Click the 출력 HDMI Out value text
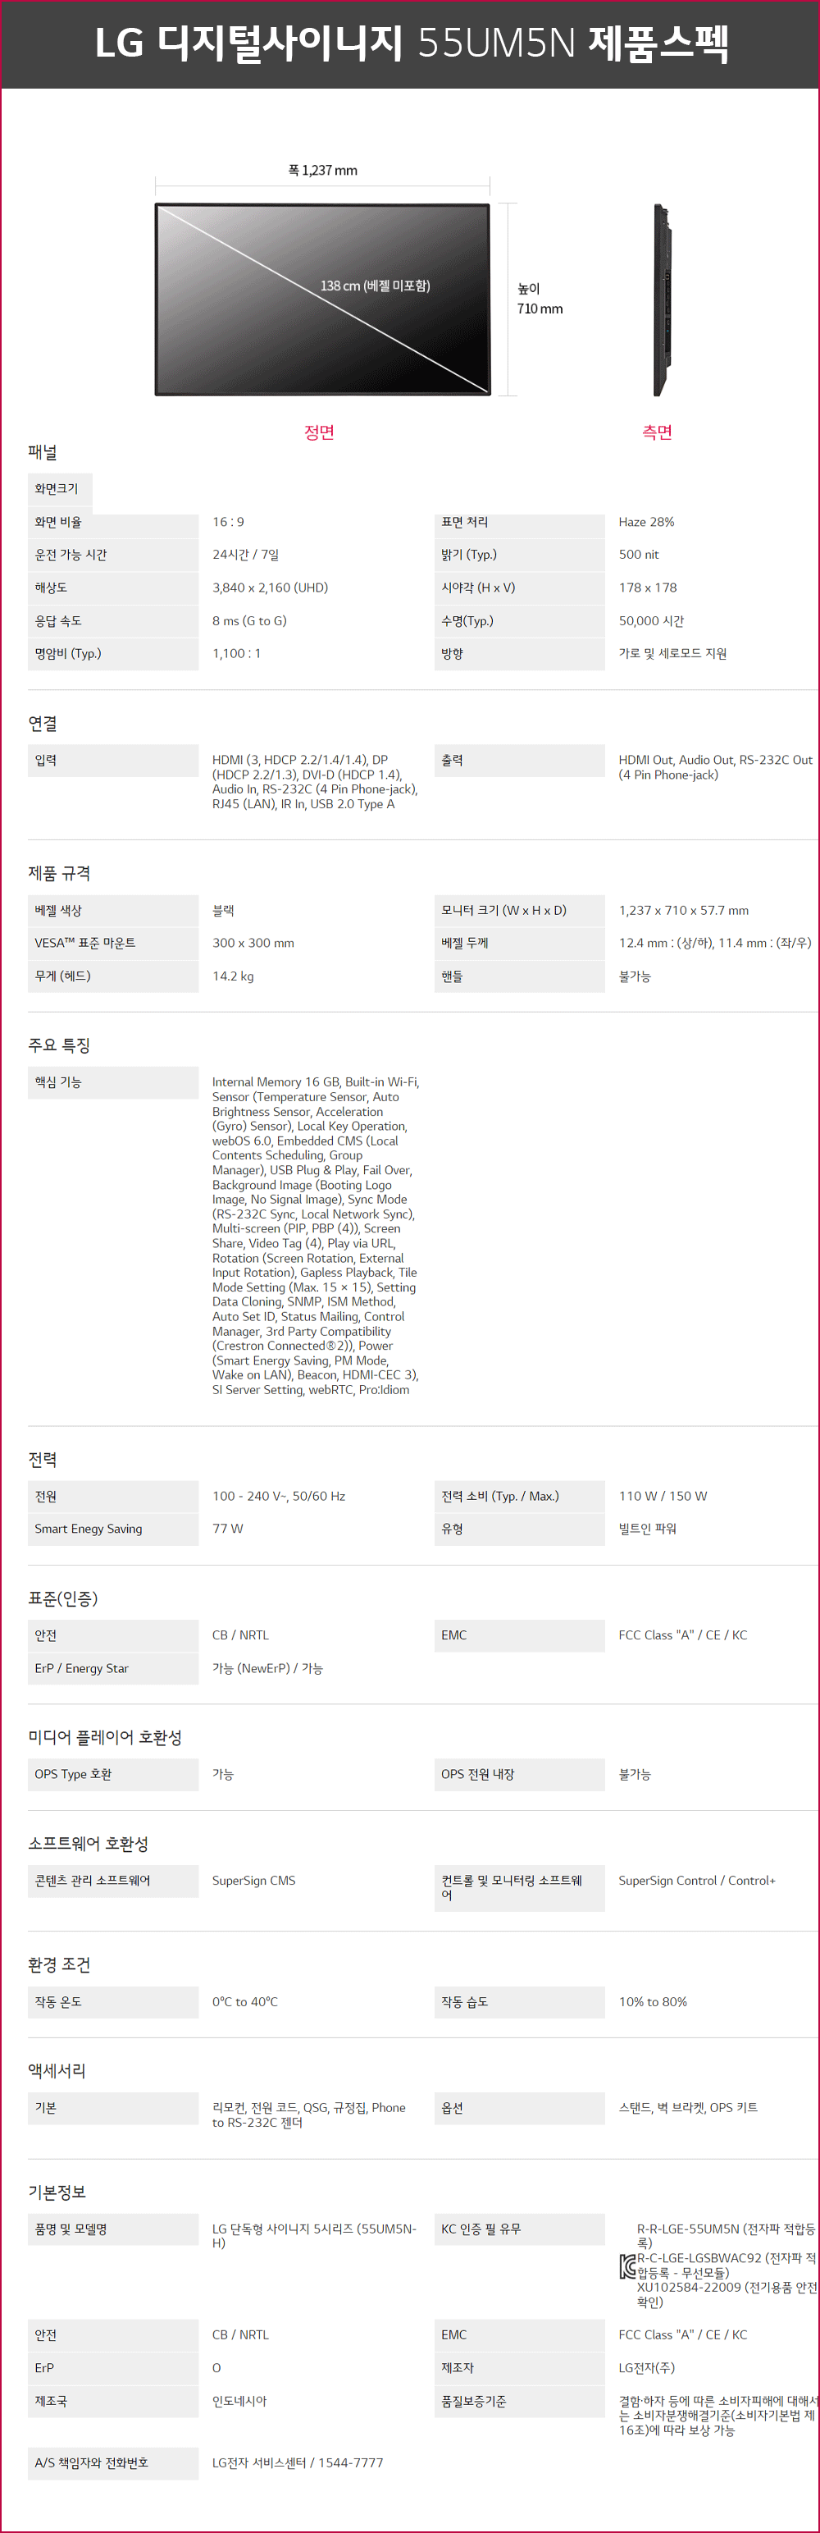The height and width of the screenshot is (2533, 820). coord(715,767)
